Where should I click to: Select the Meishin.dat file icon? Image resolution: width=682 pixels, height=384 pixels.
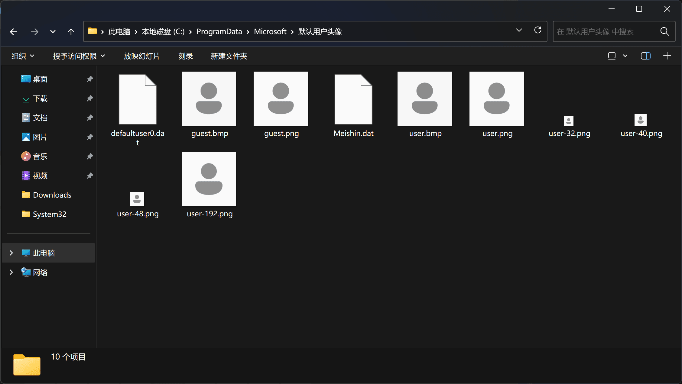coord(353,99)
